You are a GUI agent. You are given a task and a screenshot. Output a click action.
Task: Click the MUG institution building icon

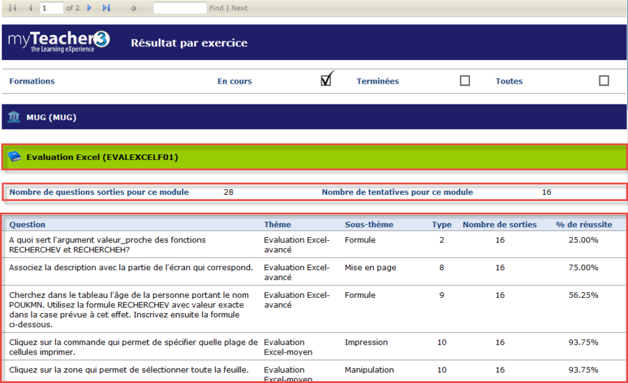click(x=14, y=117)
